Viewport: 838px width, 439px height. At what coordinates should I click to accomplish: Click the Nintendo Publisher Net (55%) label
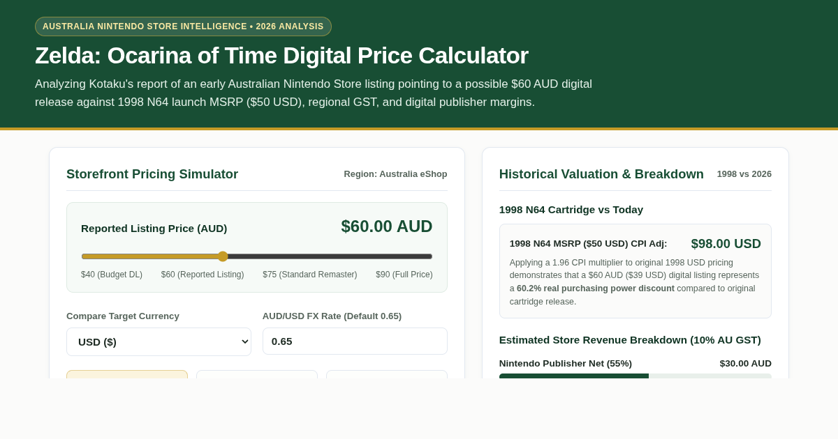point(566,364)
